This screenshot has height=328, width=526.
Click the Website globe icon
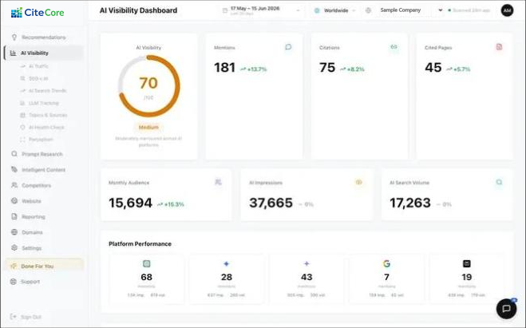[x=14, y=201]
